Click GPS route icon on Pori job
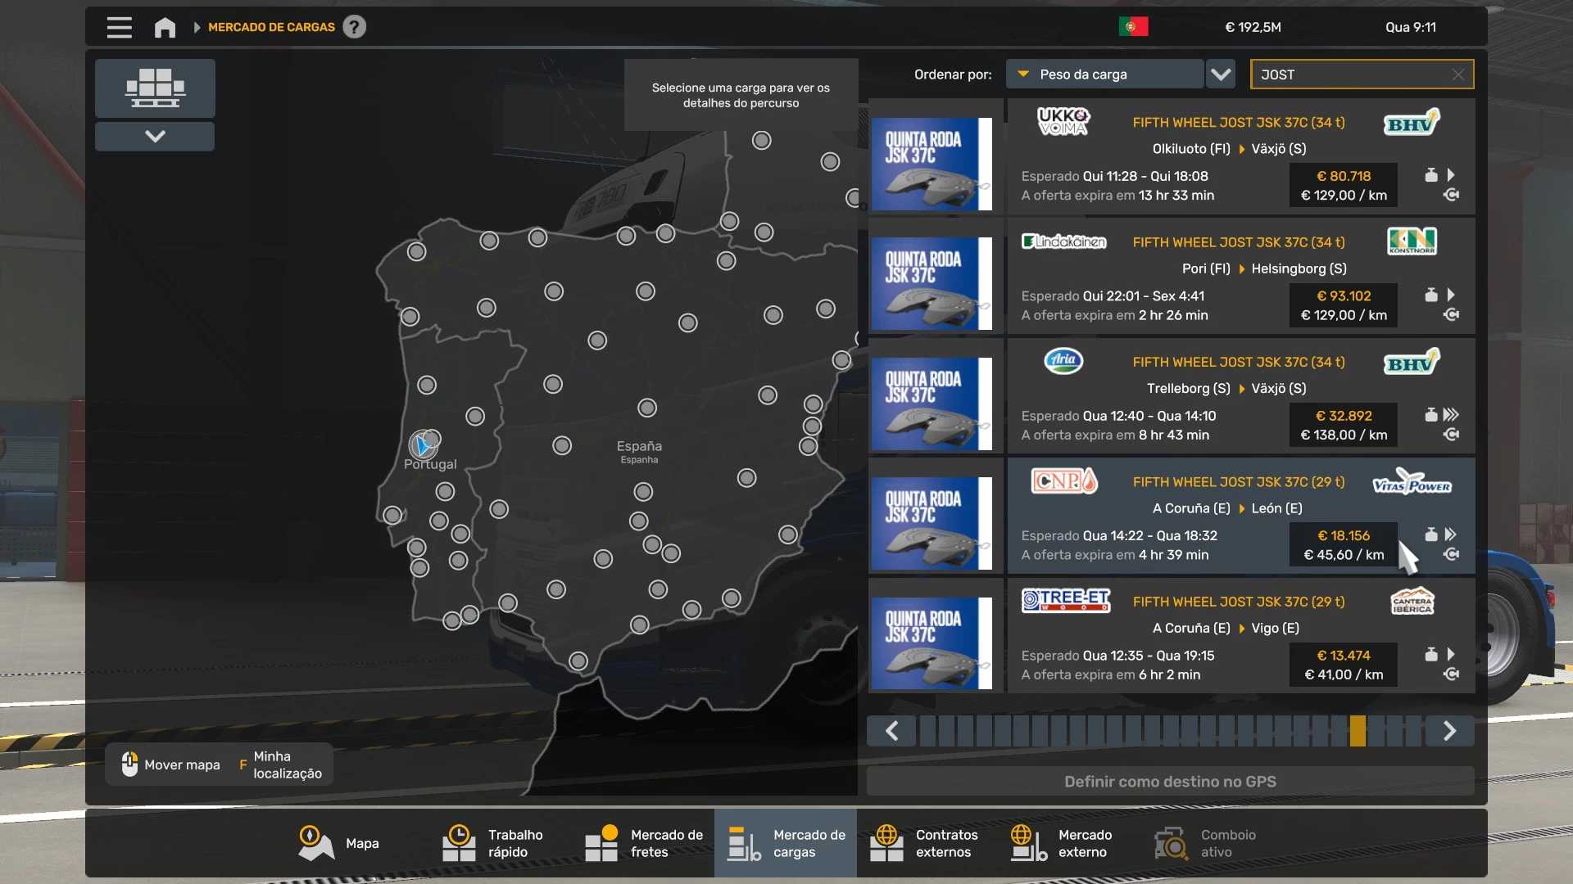The image size is (1573, 884). coord(1451,315)
